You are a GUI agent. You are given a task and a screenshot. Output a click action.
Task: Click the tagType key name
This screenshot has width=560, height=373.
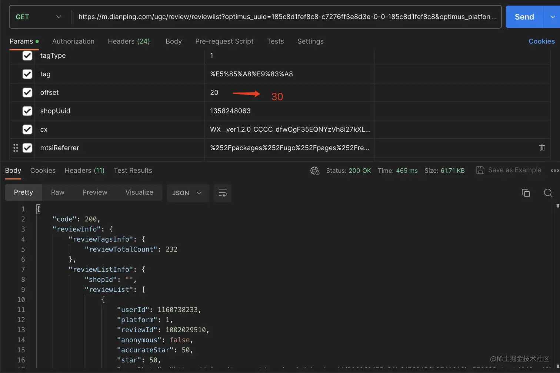click(x=53, y=56)
